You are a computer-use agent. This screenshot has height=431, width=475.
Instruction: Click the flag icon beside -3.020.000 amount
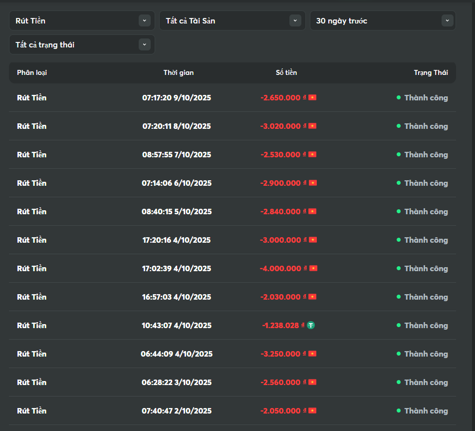pyautogui.click(x=312, y=126)
